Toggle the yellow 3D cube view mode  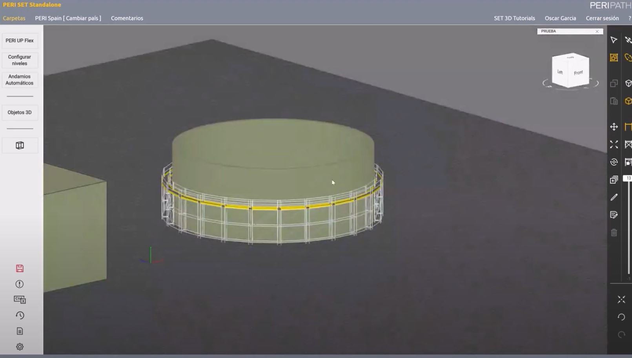click(628, 101)
